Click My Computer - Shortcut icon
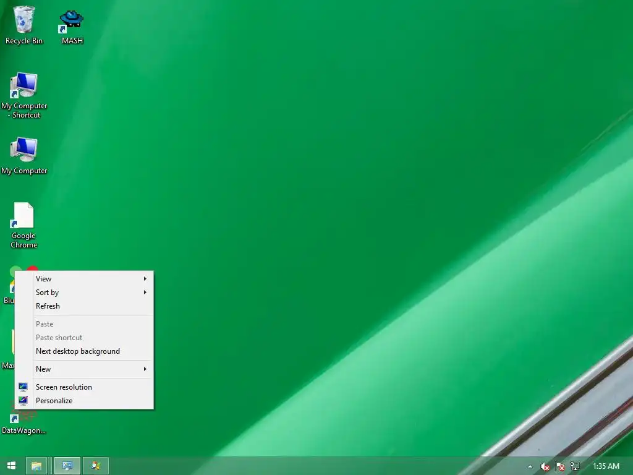The width and height of the screenshot is (633, 475). click(24, 95)
